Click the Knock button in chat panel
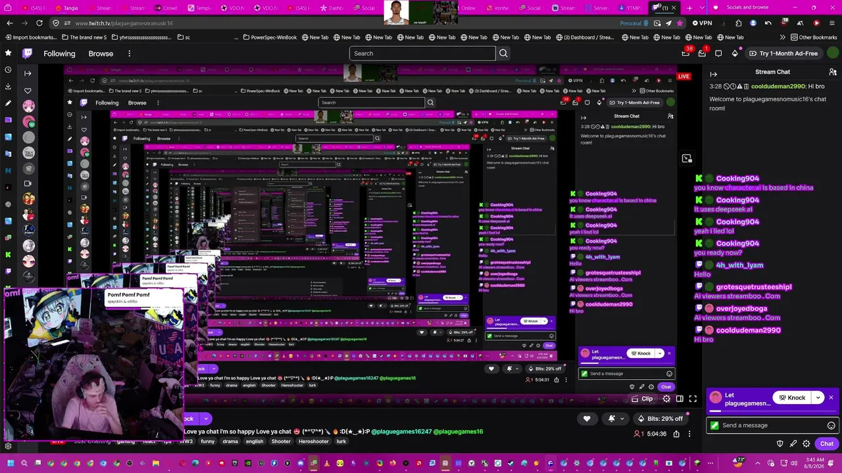 click(792, 398)
